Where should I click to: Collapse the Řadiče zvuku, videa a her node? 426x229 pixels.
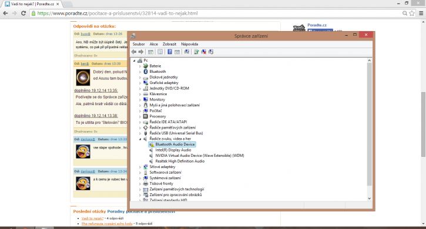[140, 139]
